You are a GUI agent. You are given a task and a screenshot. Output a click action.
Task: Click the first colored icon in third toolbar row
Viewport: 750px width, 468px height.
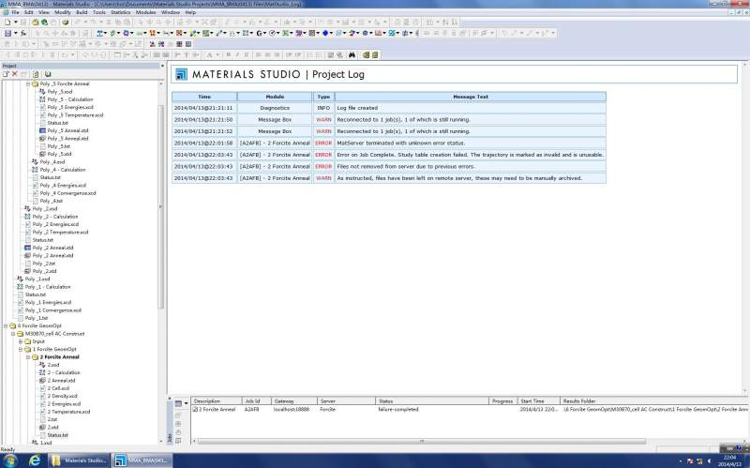tap(152, 44)
